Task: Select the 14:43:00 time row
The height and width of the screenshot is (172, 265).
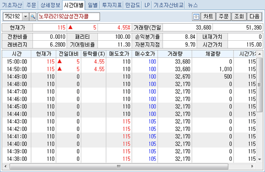Action: [x=129, y=121]
